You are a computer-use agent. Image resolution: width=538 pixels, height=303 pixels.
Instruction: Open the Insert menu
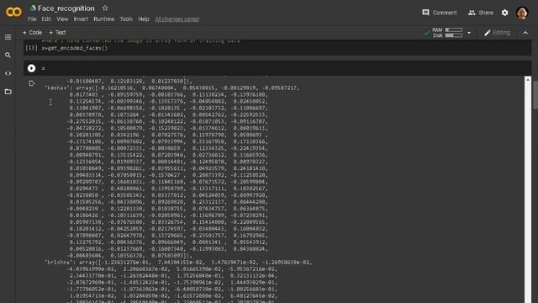click(x=81, y=19)
